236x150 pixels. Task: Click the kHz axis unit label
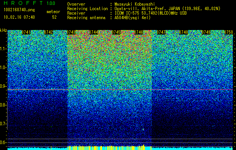[x=3, y=30]
